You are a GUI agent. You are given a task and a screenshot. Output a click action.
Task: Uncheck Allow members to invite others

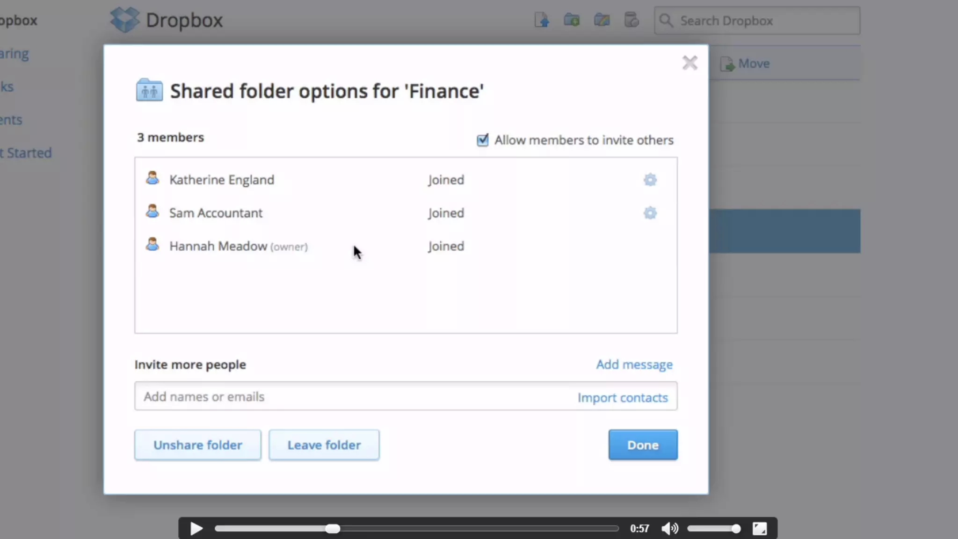[x=482, y=140]
